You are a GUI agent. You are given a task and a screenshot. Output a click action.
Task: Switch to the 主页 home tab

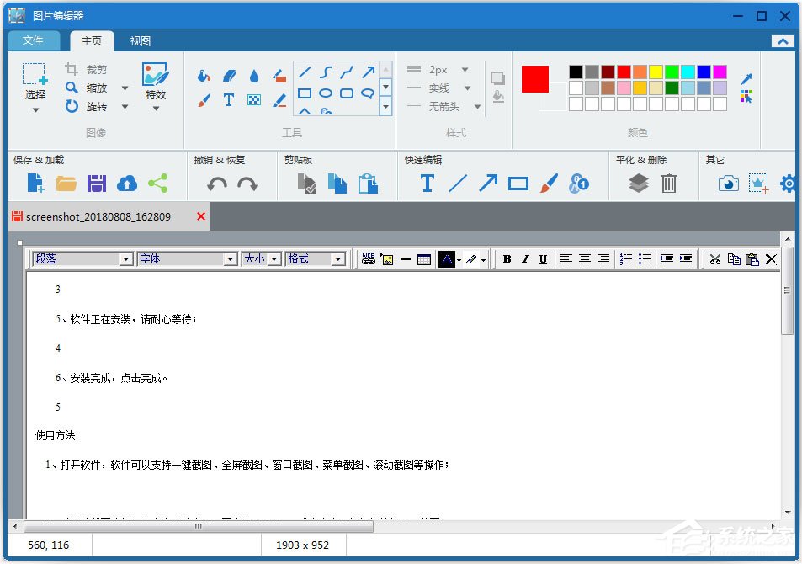coord(92,41)
